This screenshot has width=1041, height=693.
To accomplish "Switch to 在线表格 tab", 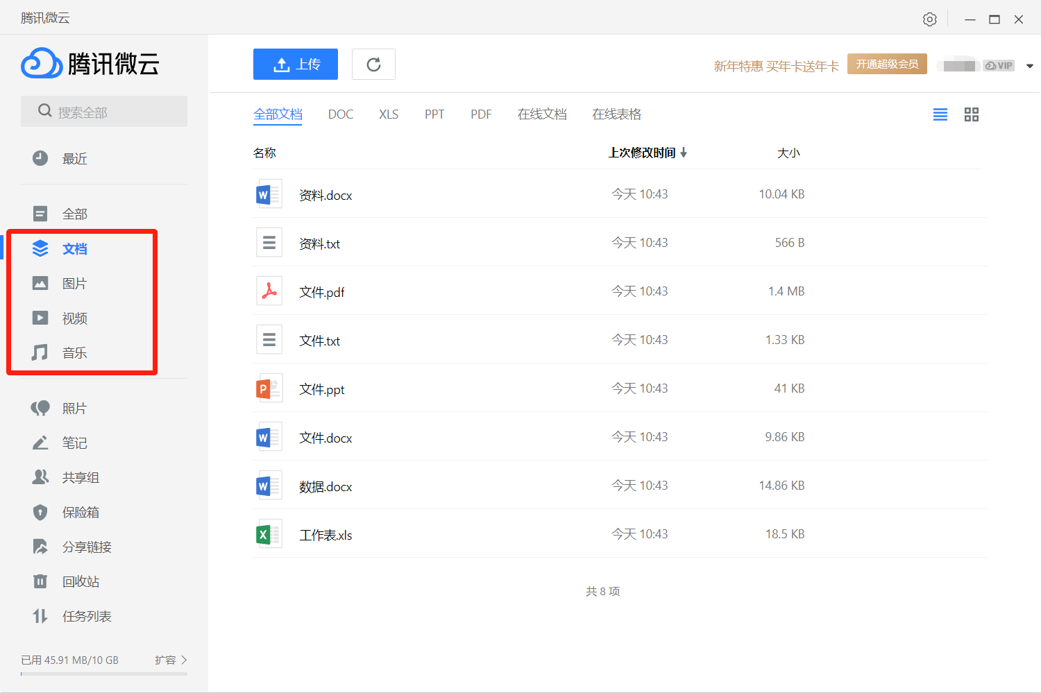I will (616, 114).
